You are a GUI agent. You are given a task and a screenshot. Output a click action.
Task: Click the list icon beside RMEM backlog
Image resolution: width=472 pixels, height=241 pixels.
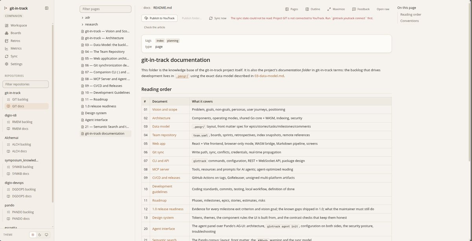(x=8, y=122)
